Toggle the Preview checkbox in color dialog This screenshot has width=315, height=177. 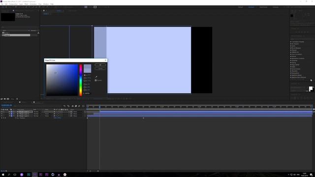pyautogui.click(x=95, y=80)
